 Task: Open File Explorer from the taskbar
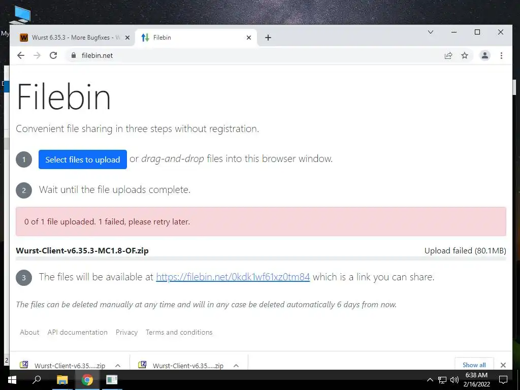click(x=62, y=380)
